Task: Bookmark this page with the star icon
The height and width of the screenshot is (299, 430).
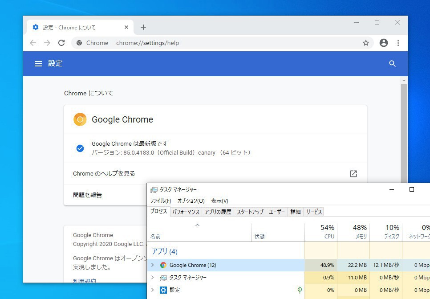Action: 366,43
